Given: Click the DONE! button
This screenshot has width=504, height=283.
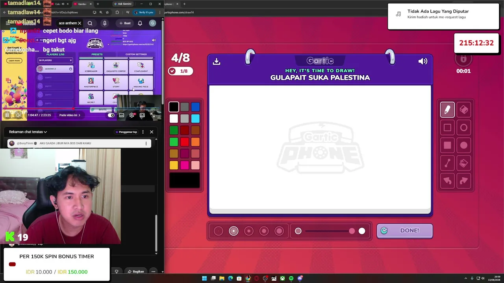Looking at the screenshot, I should coord(405,231).
